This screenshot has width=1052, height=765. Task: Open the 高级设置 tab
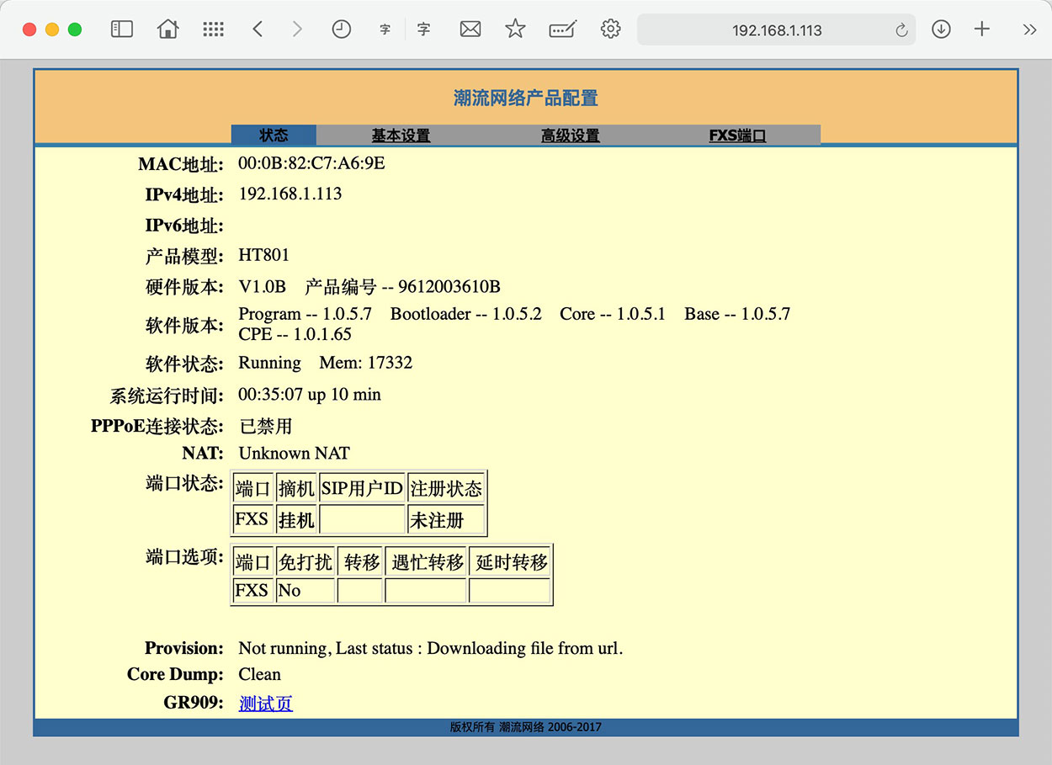570,135
